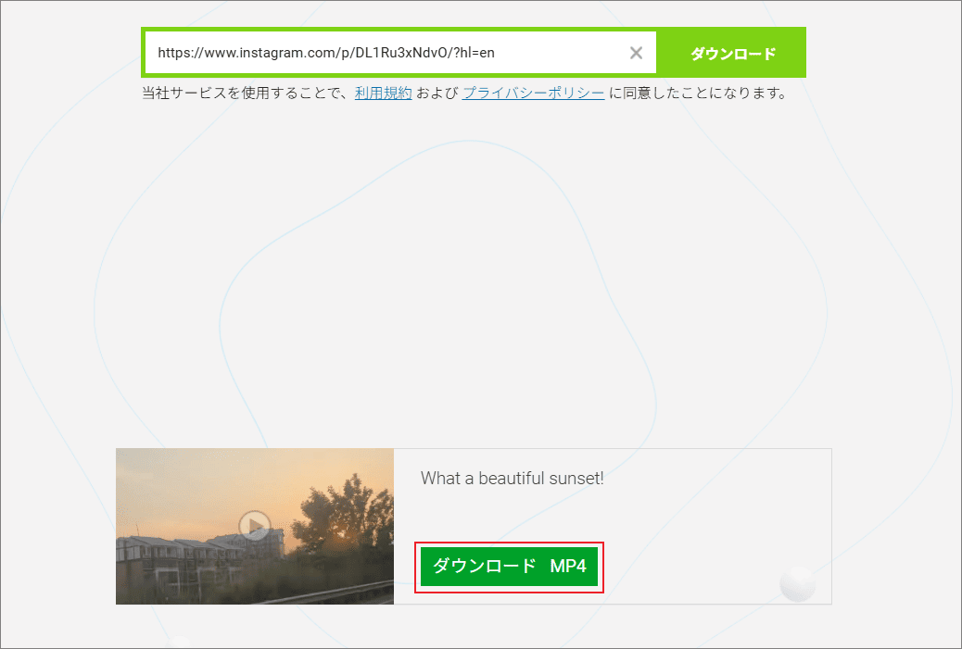Download the sunset video as MP4
This screenshot has width=962, height=649.
(509, 567)
